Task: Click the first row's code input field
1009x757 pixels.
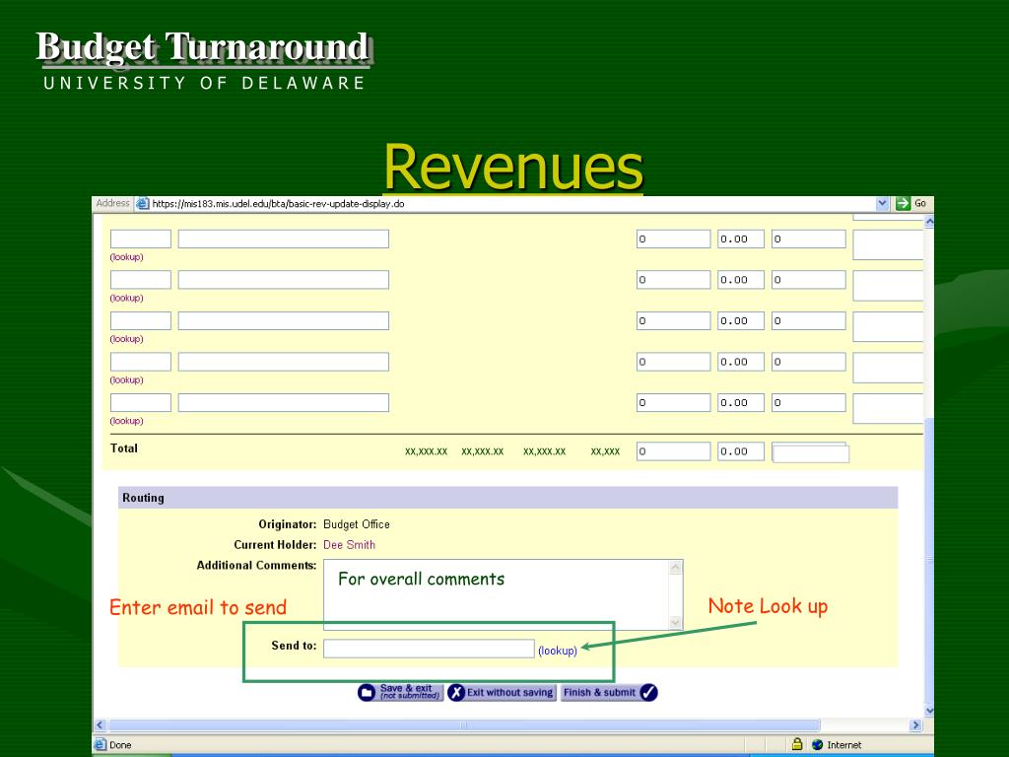Action: pos(141,239)
